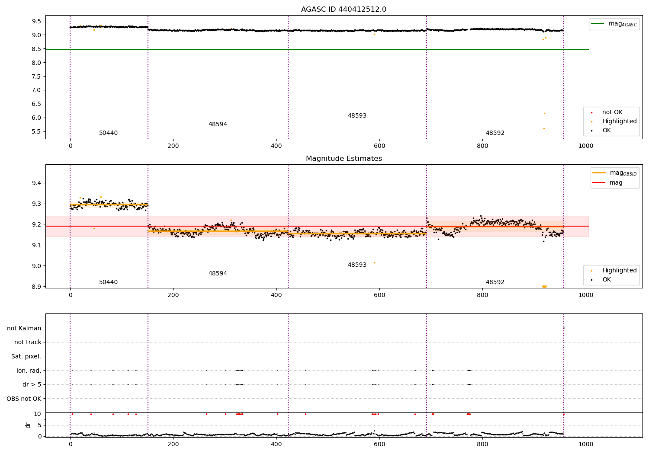This screenshot has height=454, width=649.
Task: Click the 9.4 y-axis tick in Magnitude Estimates
Action: (x=36, y=183)
